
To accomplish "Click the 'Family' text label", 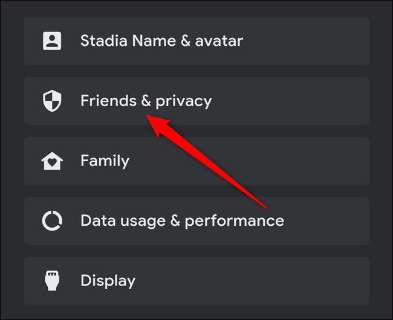I will [x=105, y=161].
